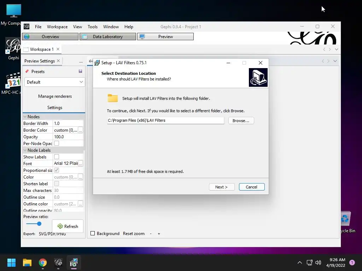Image resolution: width=362 pixels, height=271 pixels.
Task: Open preview panel tab list dropdown
Action: pyautogui.click(x=335, y=61)
